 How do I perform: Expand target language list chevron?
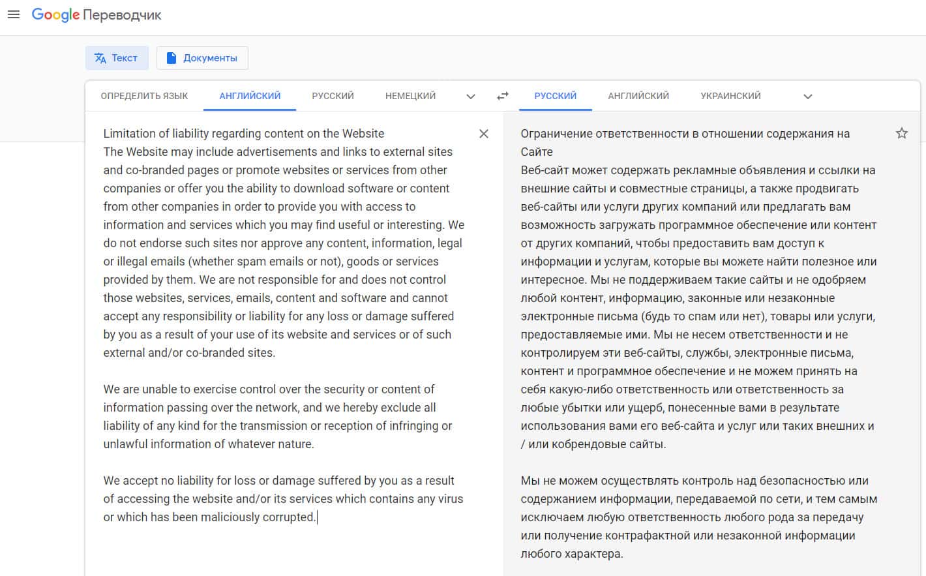[807, 97]
